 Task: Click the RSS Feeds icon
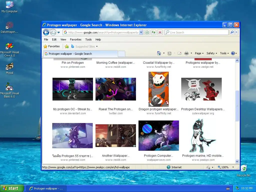(x=169, y=53)
